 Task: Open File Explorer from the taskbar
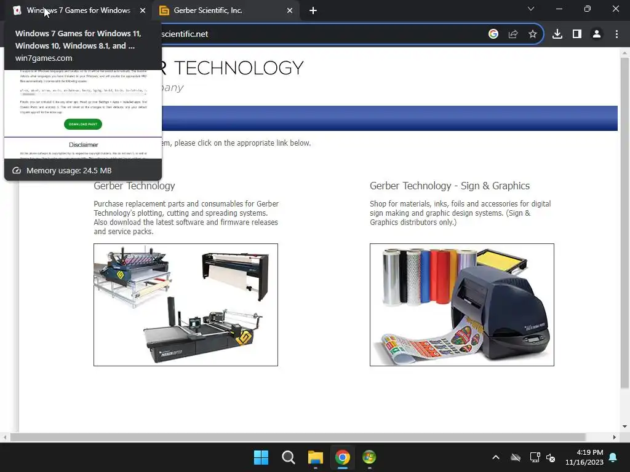pos(316,457)
